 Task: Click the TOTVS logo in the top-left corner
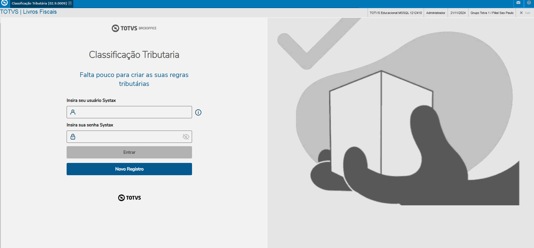(4, 3)
